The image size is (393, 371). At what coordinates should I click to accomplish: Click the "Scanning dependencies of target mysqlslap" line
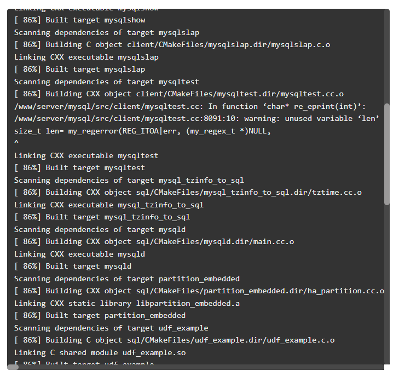pos(107,33)
